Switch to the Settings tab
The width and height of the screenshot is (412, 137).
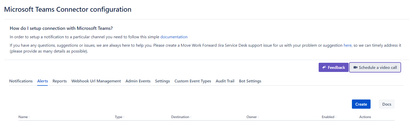pos(162,81)
